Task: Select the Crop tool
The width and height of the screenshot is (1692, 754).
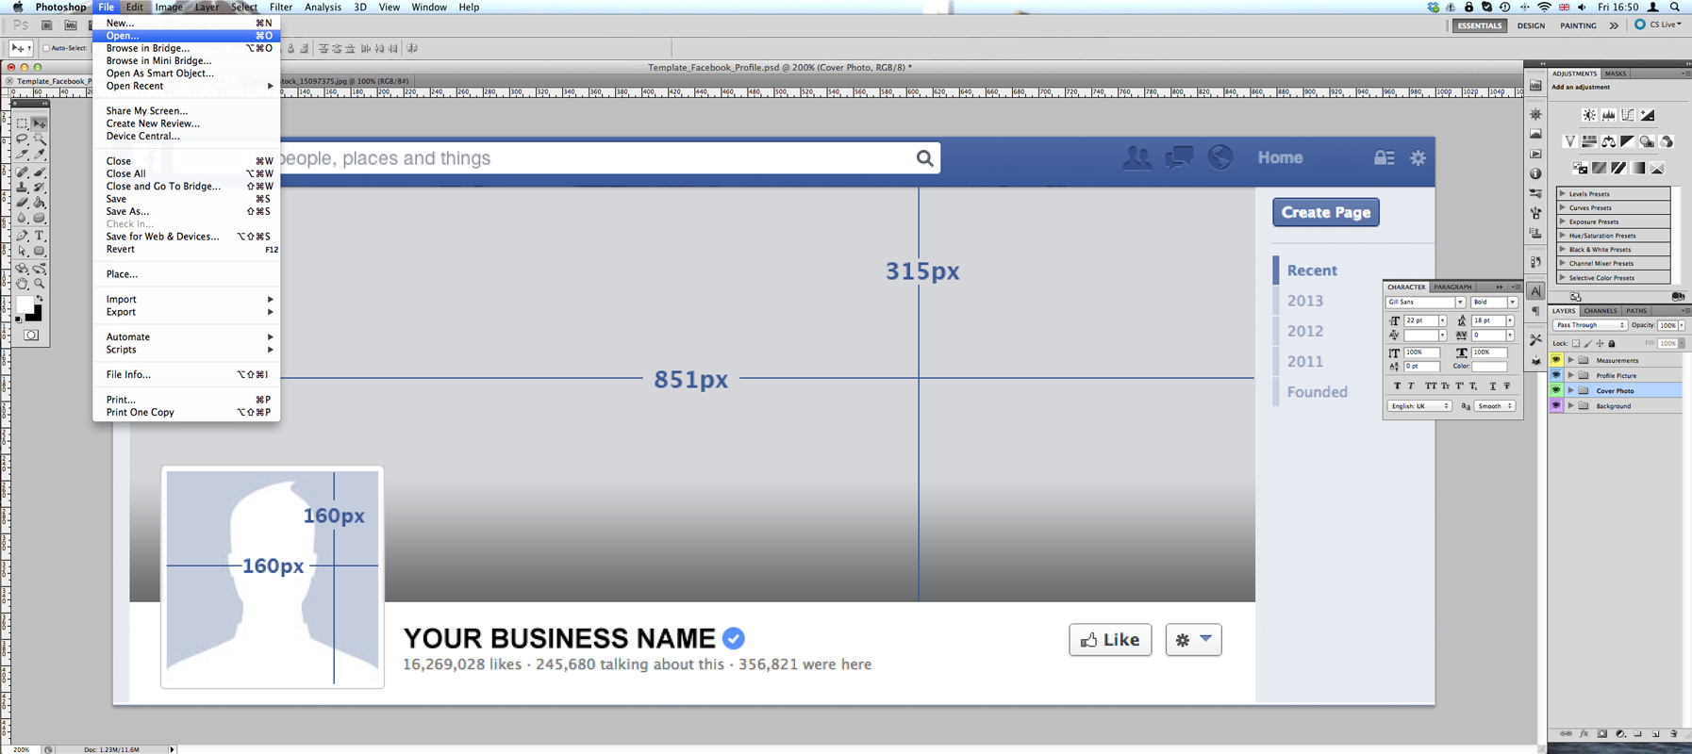Action: pos(22,154)
